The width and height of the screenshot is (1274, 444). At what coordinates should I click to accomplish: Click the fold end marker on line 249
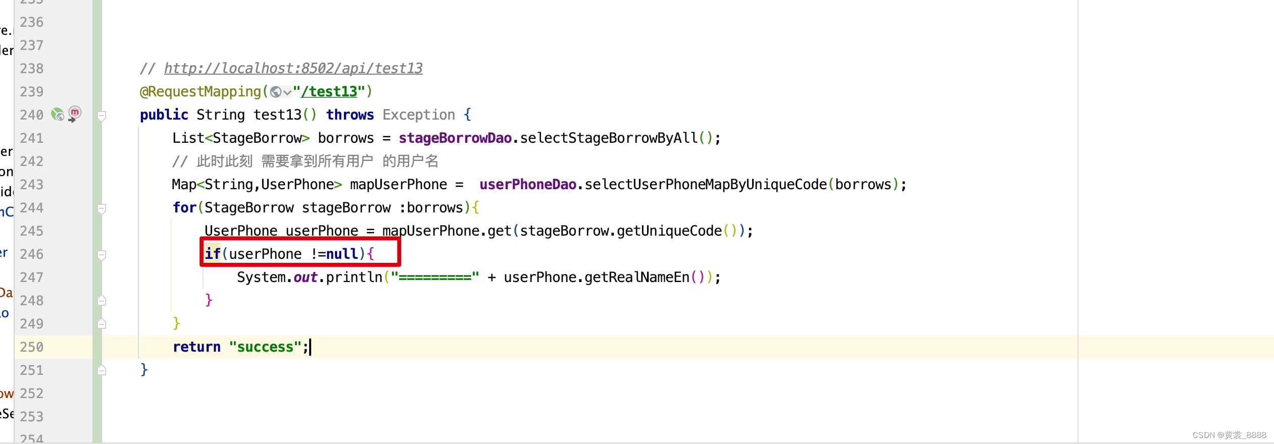[102, 323]
